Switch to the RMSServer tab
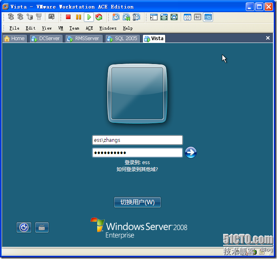Screen dimensions: 277x259 click(84, 39)
